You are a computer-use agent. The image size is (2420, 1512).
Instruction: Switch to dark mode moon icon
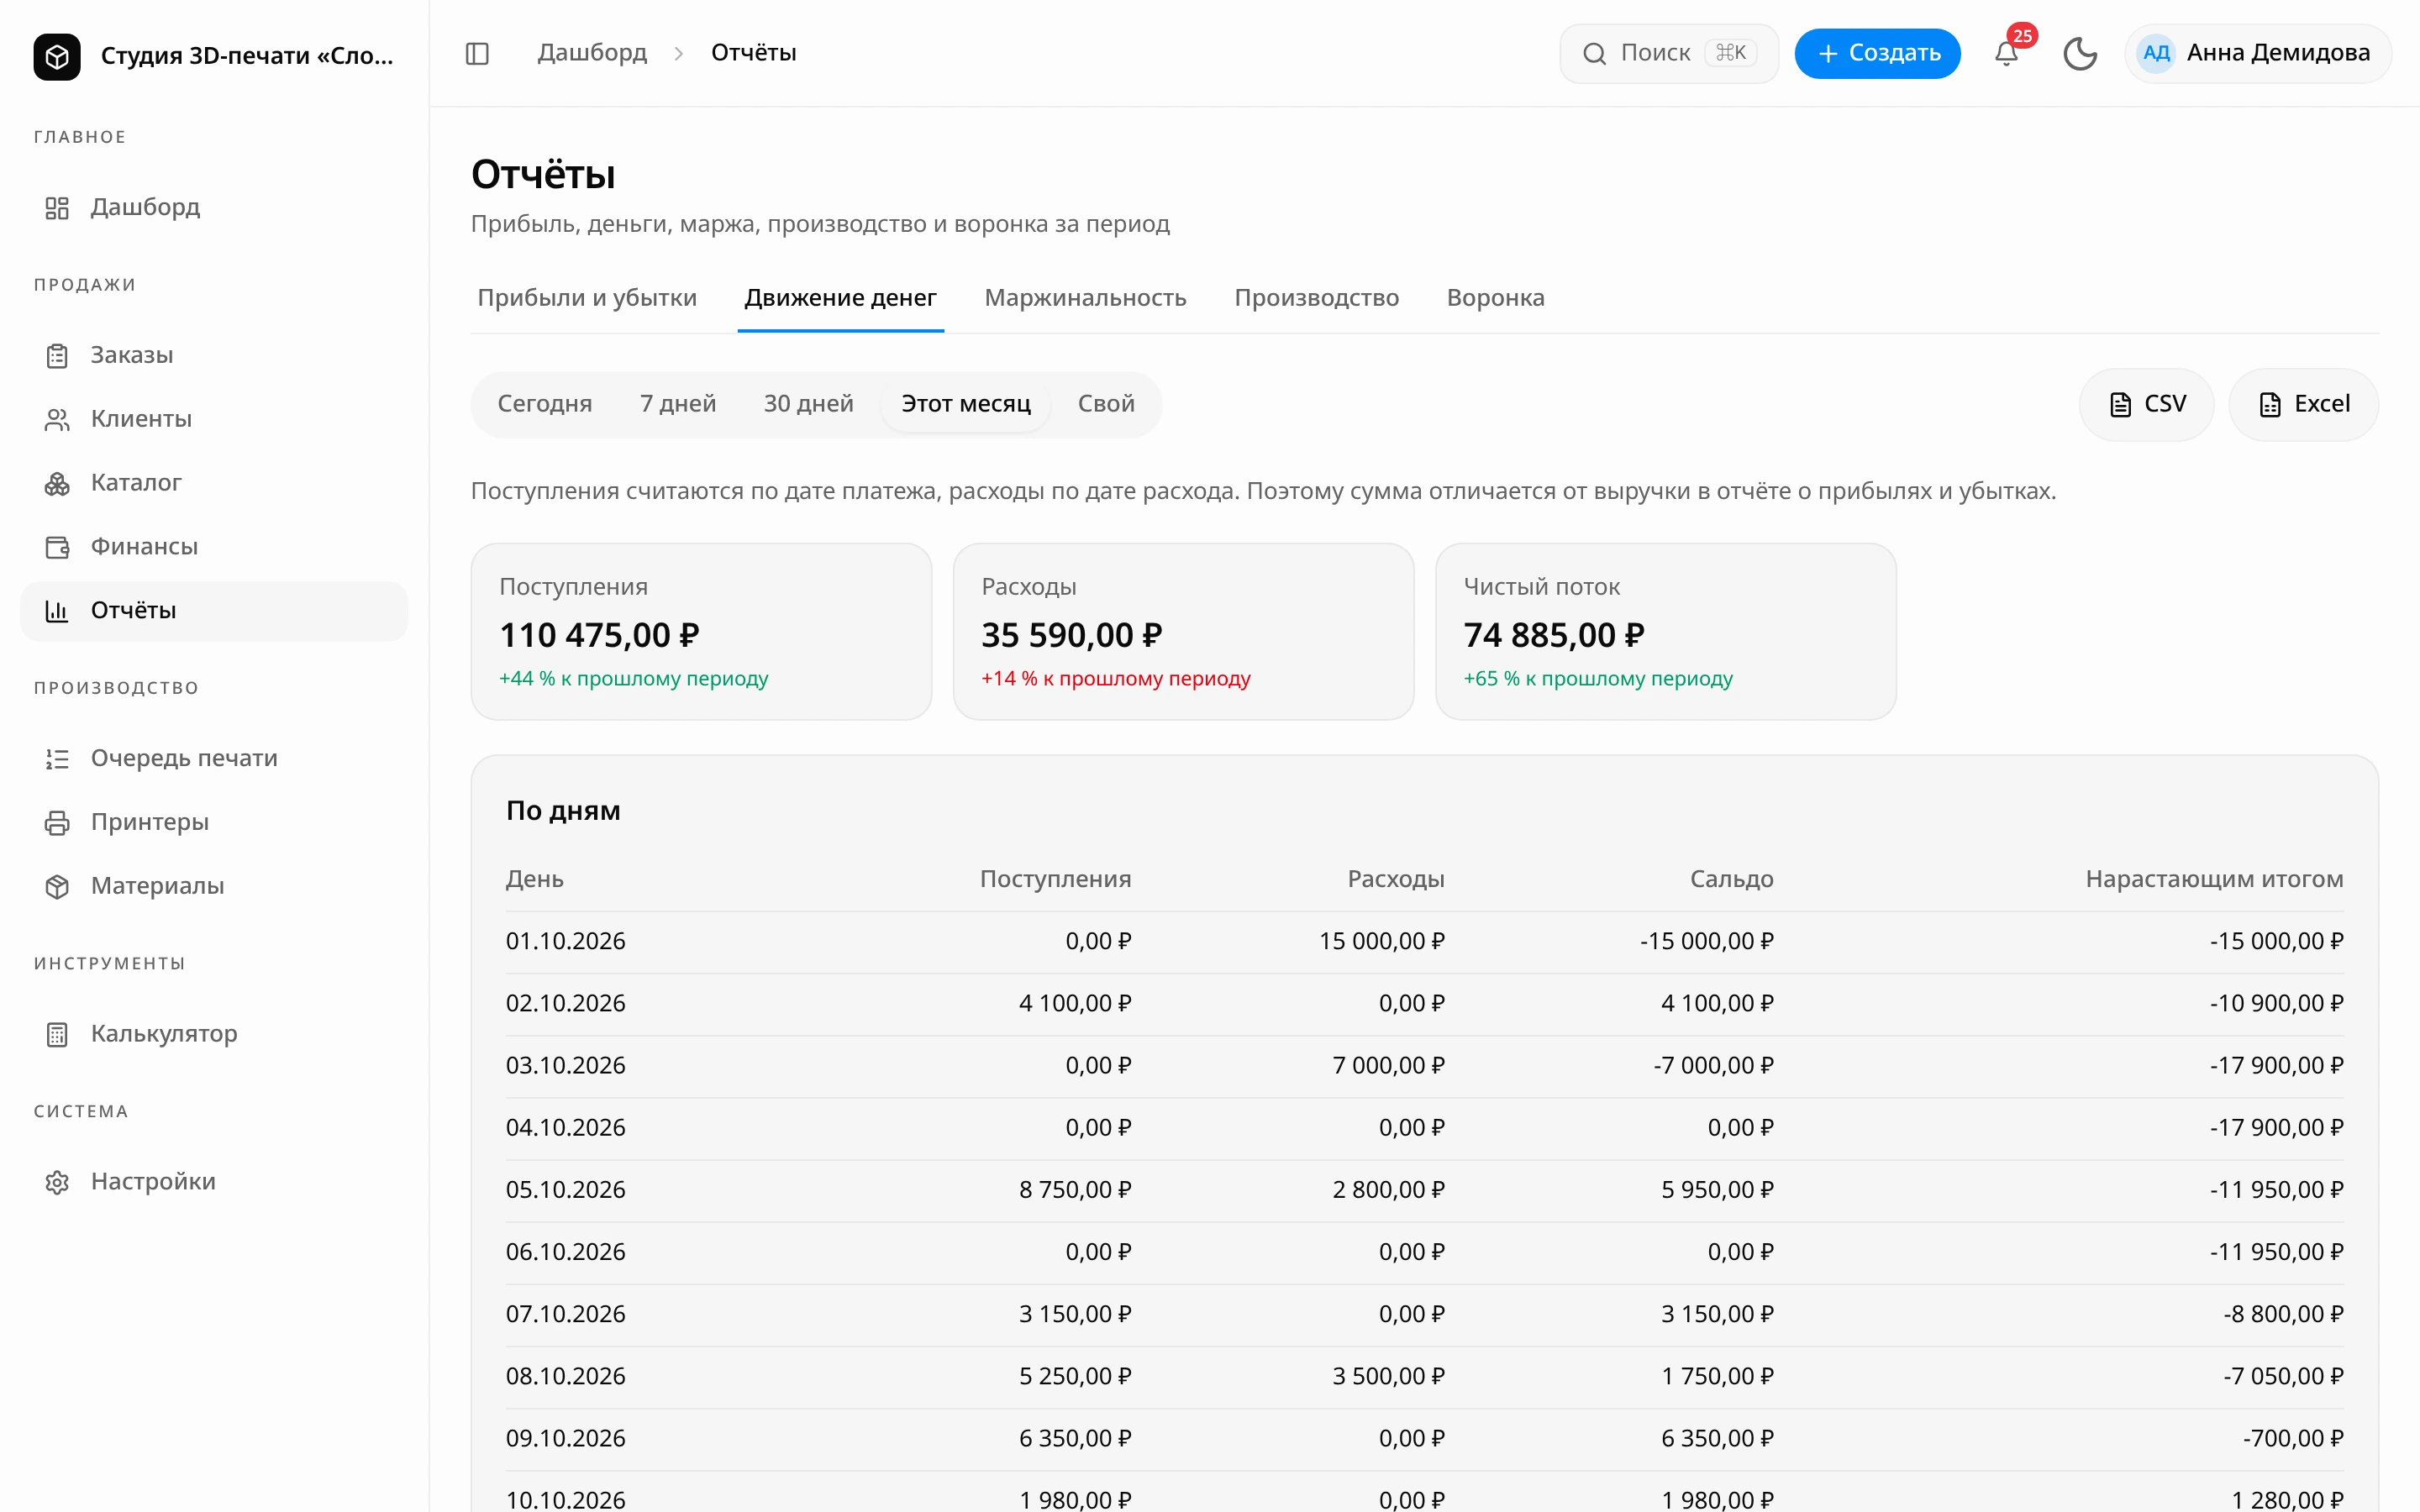pyautogui.click(x=2080, y=53)
